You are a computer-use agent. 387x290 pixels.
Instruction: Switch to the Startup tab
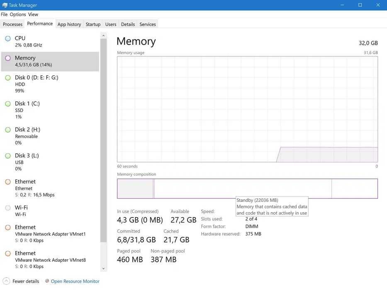click(93, 24)
